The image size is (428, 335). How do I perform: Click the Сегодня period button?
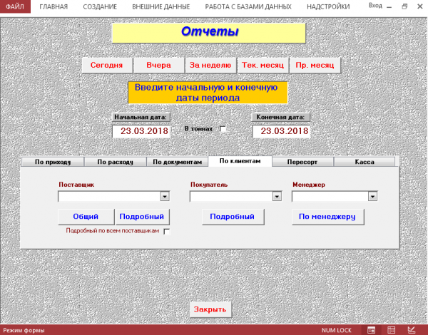coord(107,65)
